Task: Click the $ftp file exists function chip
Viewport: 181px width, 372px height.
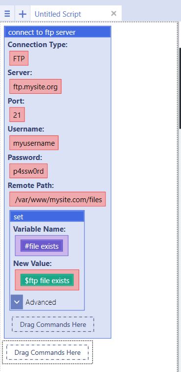Action: pos(47,280)
